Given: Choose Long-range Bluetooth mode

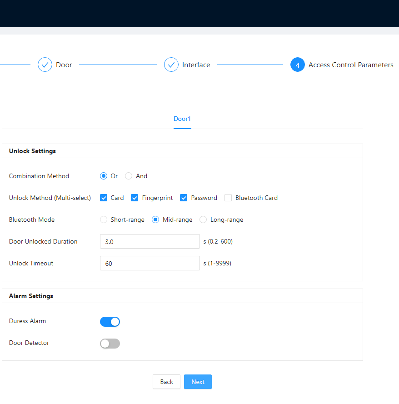Looking at the screenshot, I should pyautogui.click(x=203, y=220).
